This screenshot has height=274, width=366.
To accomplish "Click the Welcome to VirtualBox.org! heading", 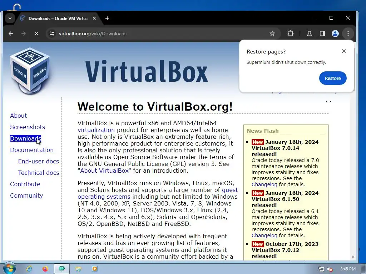I will click(x=155, y=107).
